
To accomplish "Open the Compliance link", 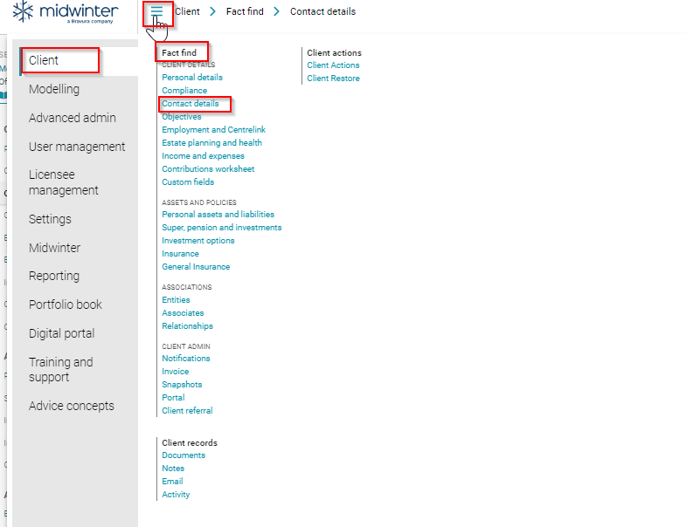I will click(x=184, y=91).
